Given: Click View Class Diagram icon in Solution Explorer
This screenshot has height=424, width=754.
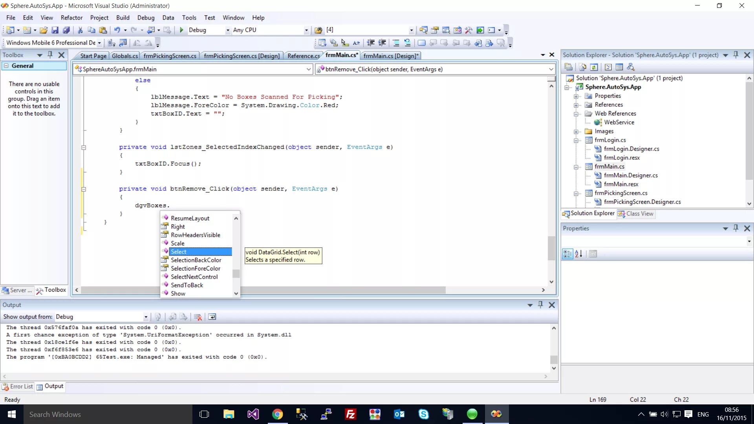Looking at the screenshot, I should pyautogui.click(x=631, y=67).
